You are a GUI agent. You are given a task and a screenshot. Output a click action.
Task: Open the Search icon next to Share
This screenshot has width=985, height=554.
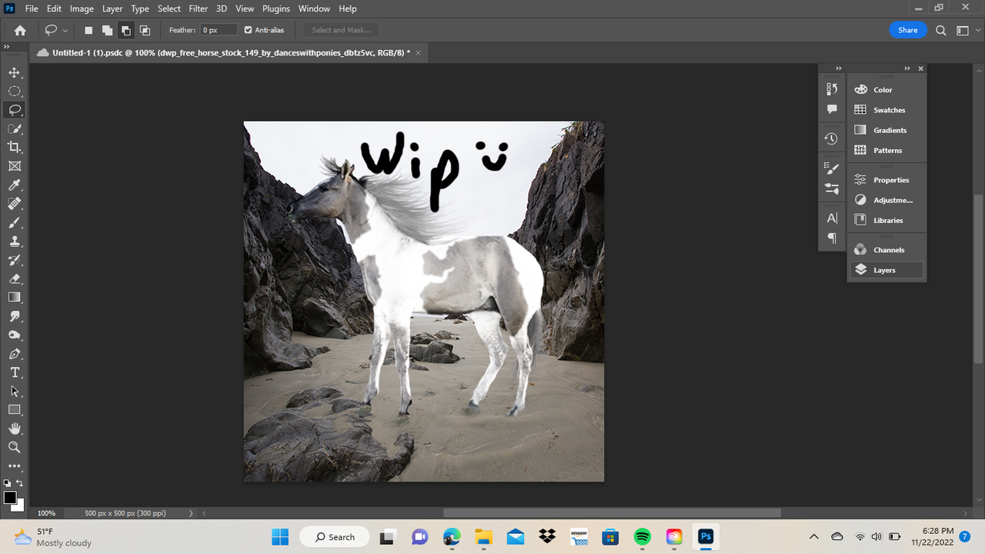(941, 30)
